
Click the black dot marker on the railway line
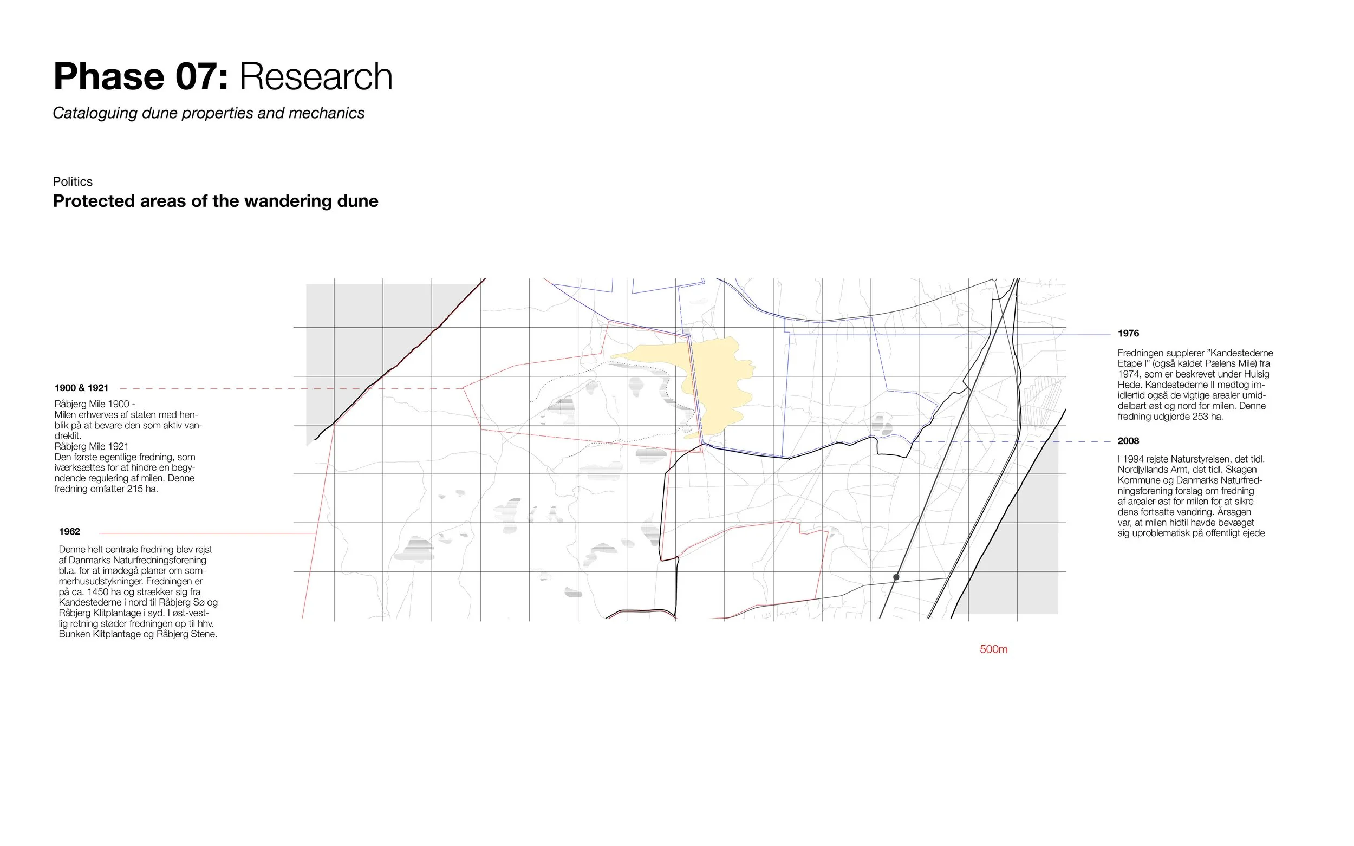click(x=896, y=577)
